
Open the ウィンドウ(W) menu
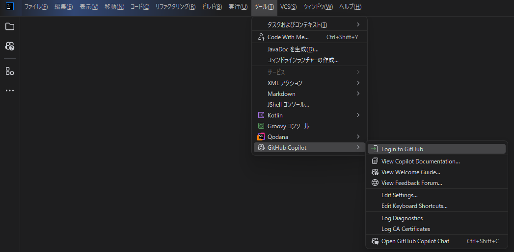(318, 7)
